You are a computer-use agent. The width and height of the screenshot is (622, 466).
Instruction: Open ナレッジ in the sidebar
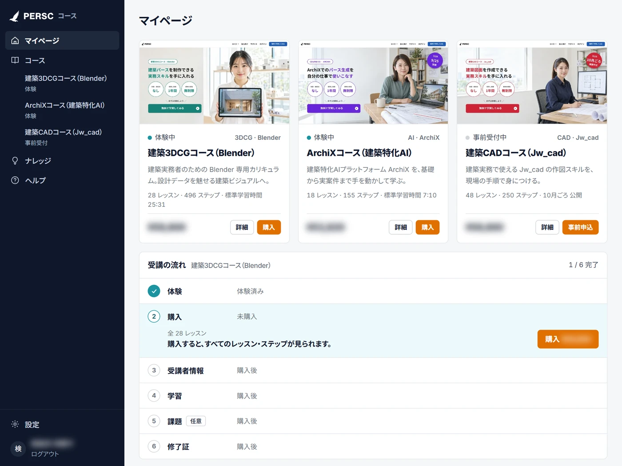click(x=62, y=161)
